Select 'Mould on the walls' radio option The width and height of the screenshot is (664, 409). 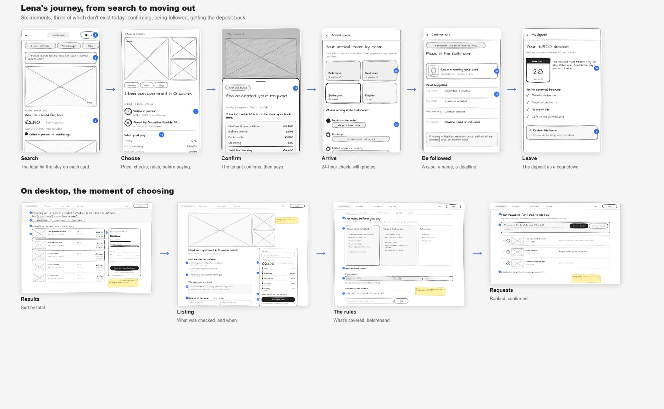point(328,121)
